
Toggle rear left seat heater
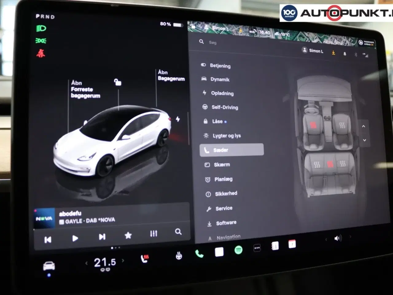click(317, 165)
